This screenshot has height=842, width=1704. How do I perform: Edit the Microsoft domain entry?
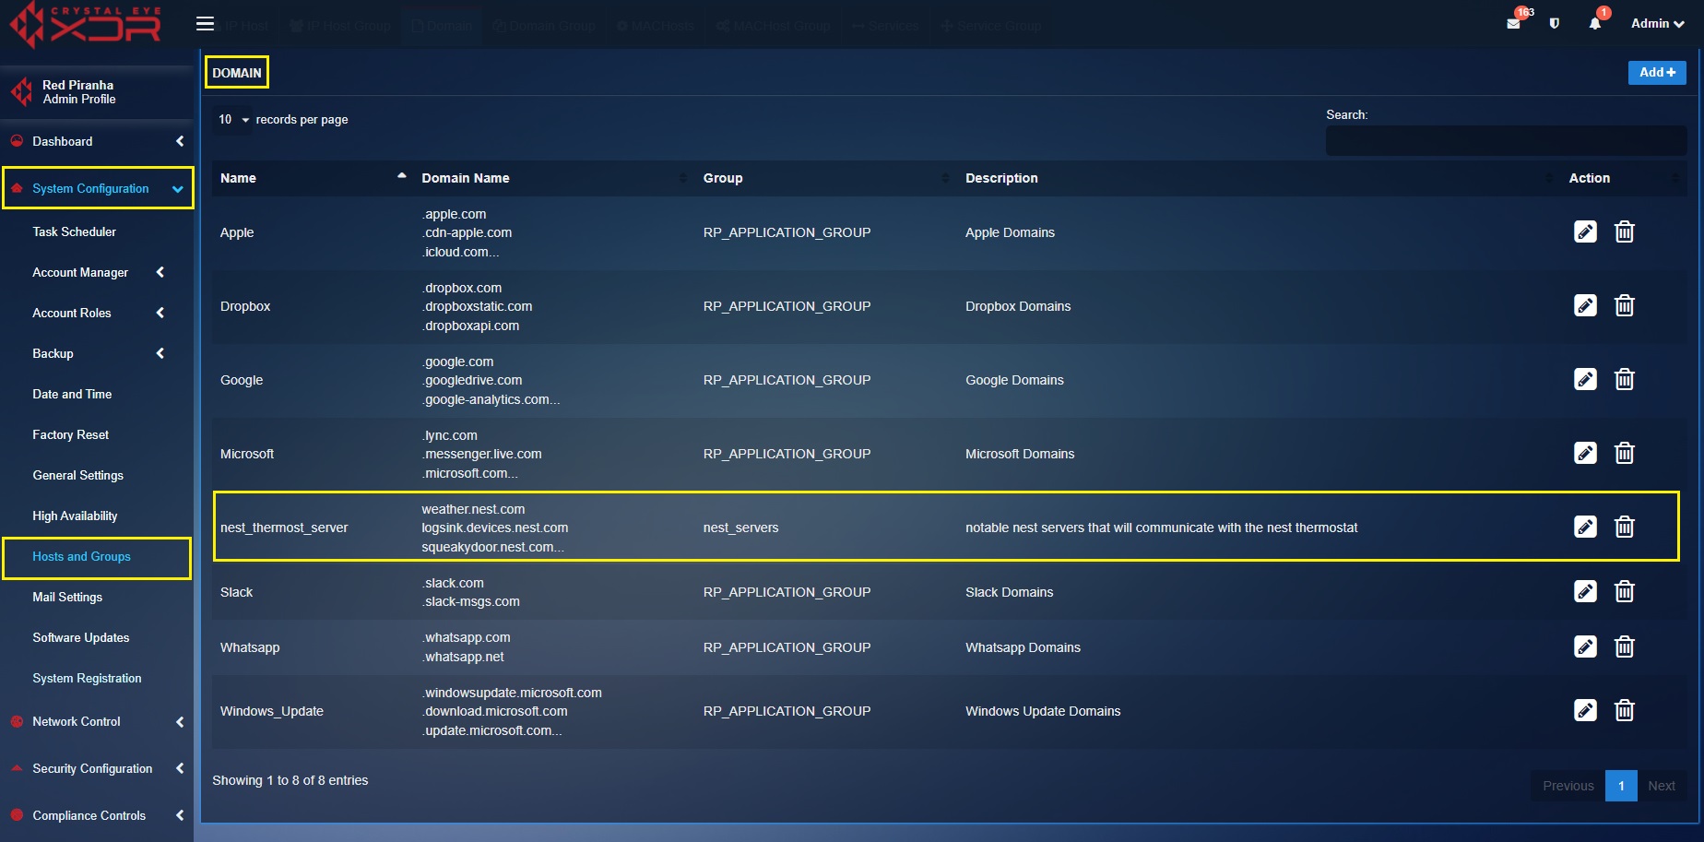(x=1585, y=453)
